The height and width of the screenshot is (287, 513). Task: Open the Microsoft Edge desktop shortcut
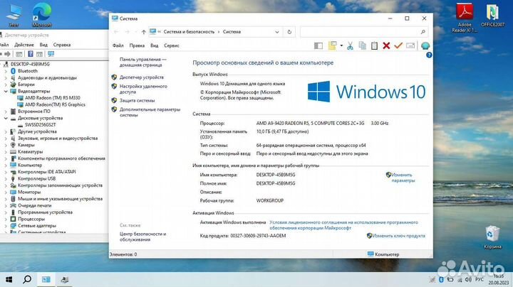coord(42,15)
